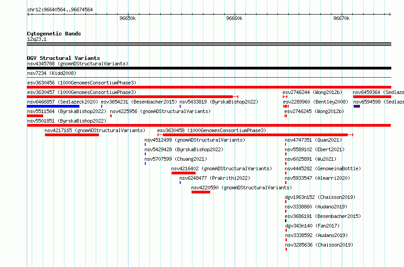Click the nsv4747351 (Quan2021) label
Viewport: 404px width, 267px height.
pos(313,140)
